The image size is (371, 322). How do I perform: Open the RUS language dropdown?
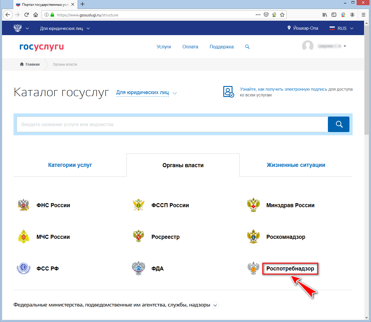(x=341, y=28)
